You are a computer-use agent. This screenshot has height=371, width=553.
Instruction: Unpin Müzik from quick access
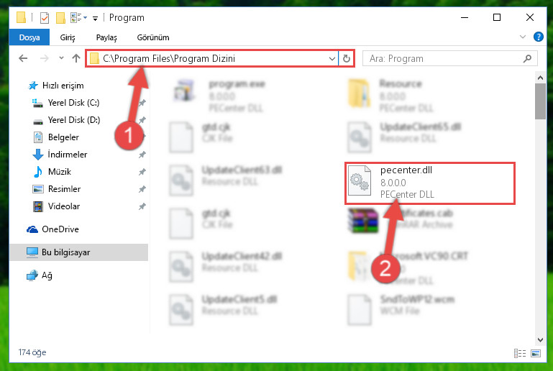(x=142, y=172)
